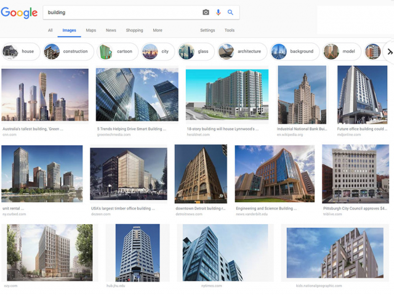Filter by the 'background' chip

click(295, 51)
